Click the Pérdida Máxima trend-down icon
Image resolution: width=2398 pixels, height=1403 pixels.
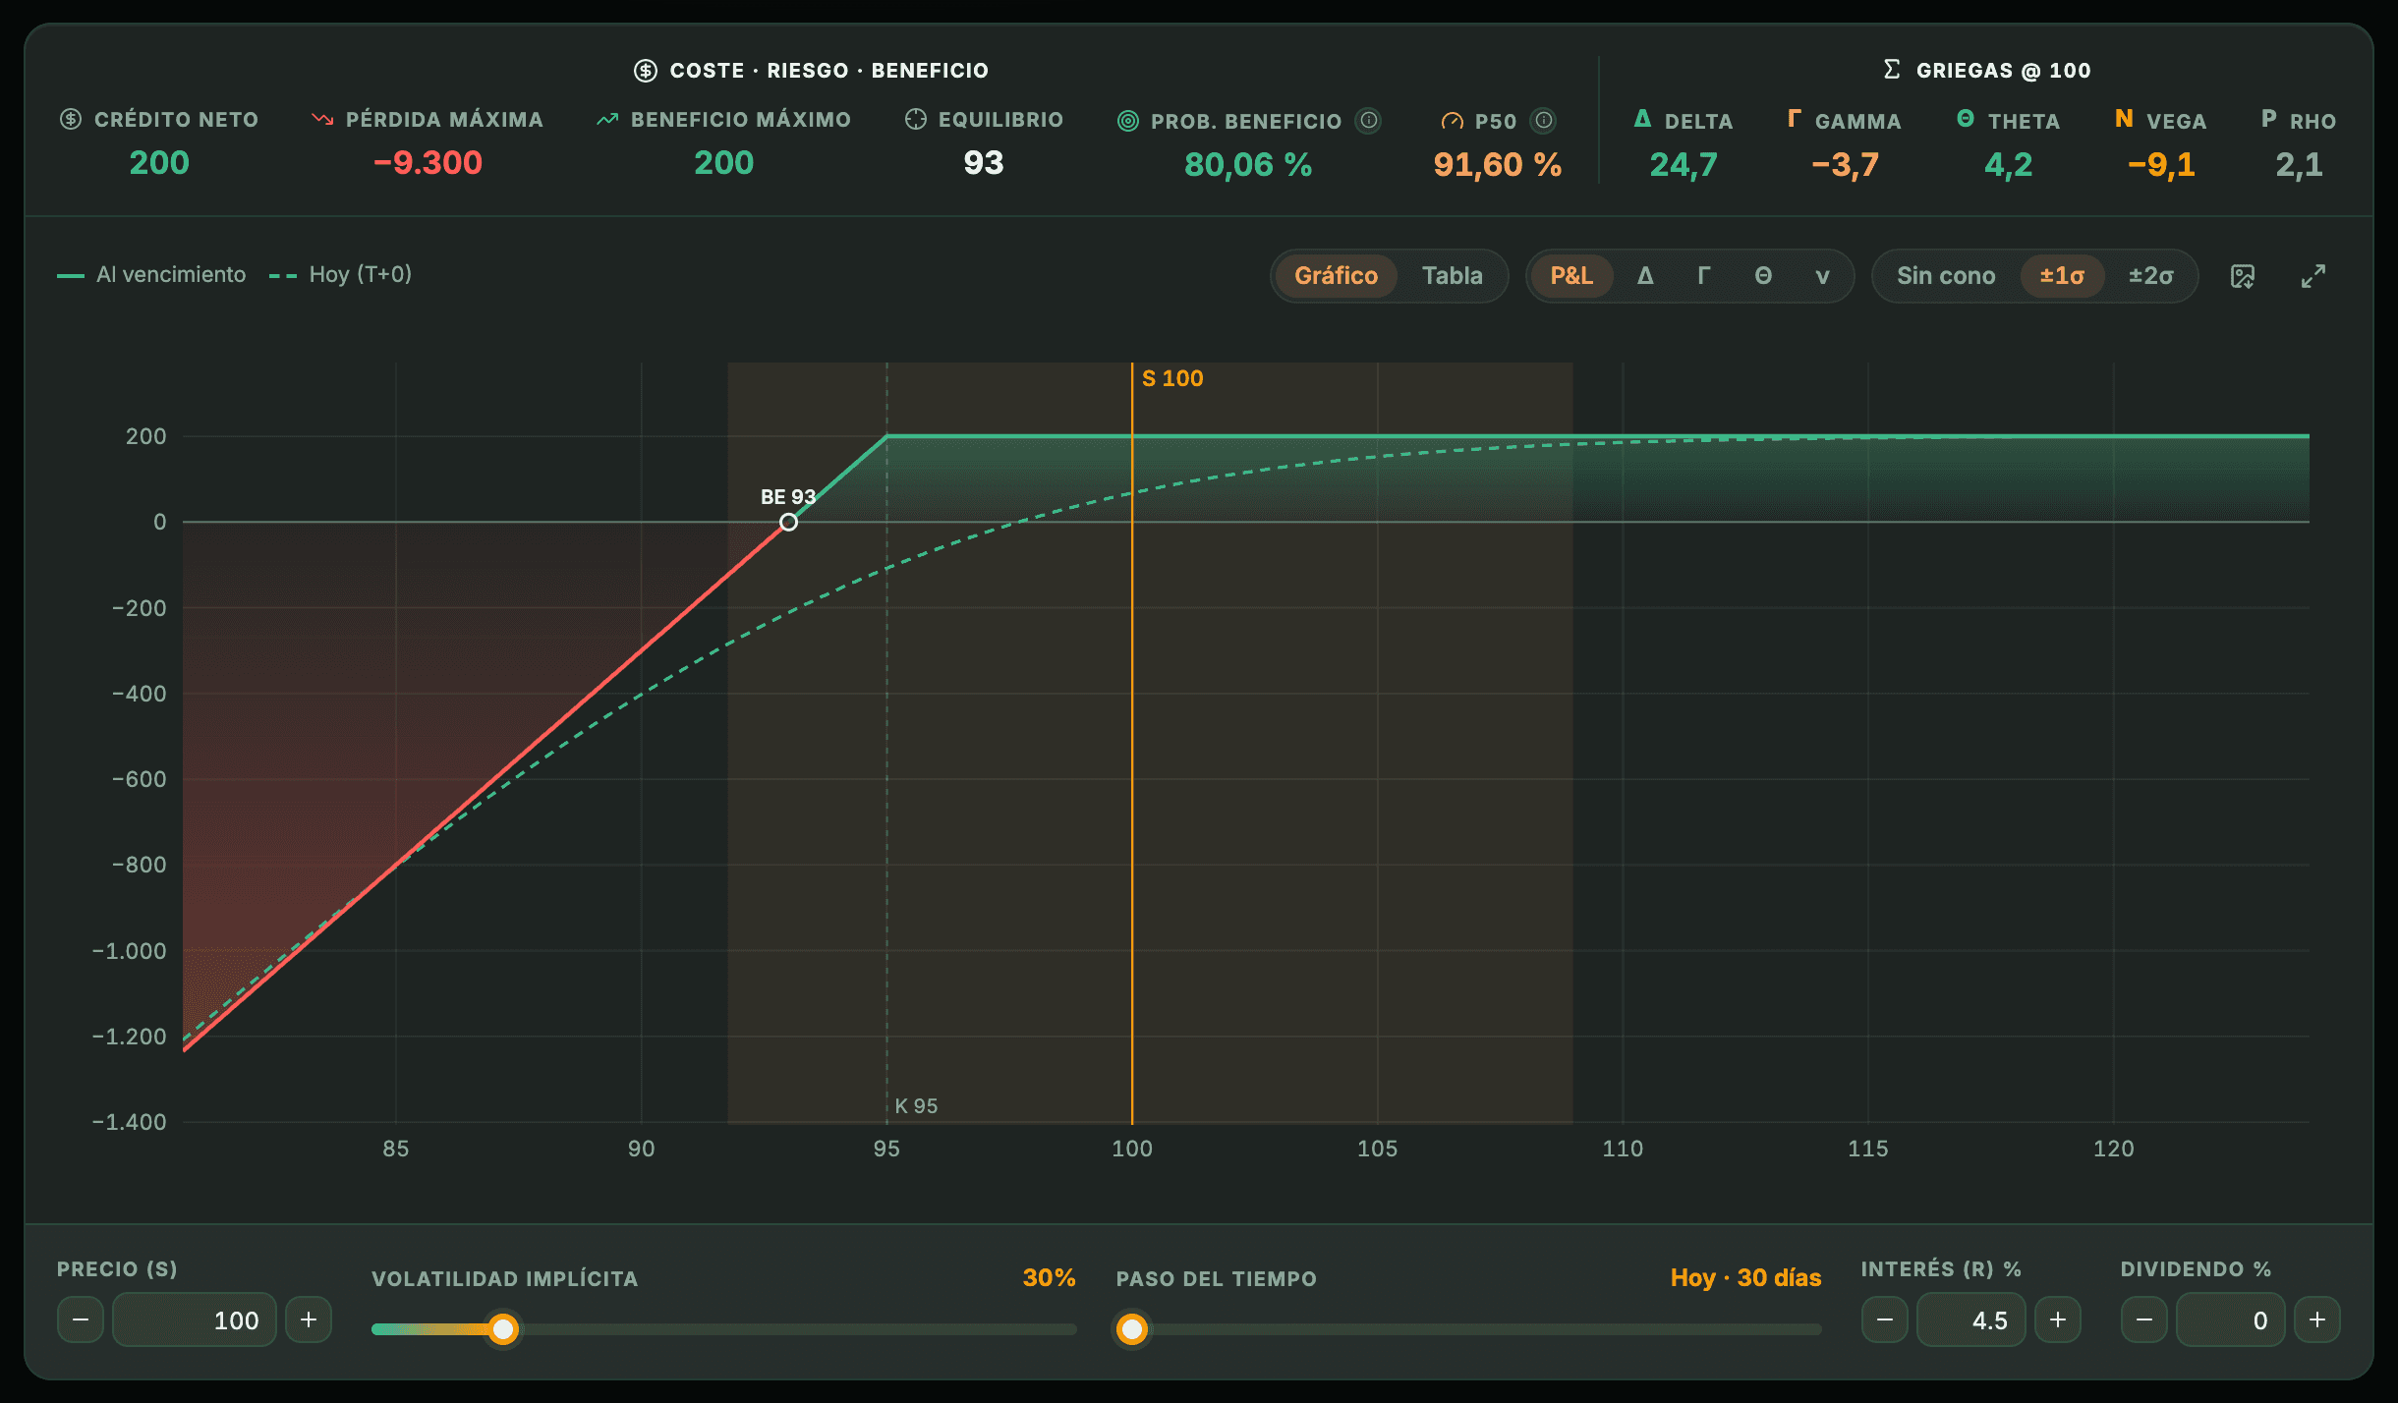[x=322, y=119]
